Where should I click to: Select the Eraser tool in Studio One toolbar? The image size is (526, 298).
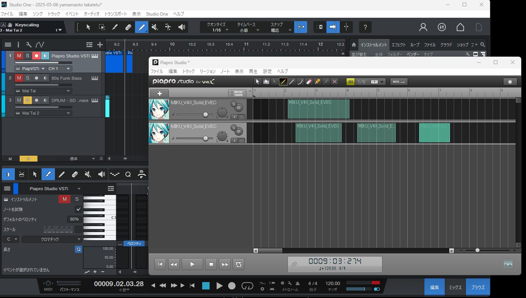coord(128,27)
